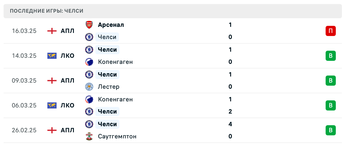Open the Саутгемптон team link

tap(117, 136)
